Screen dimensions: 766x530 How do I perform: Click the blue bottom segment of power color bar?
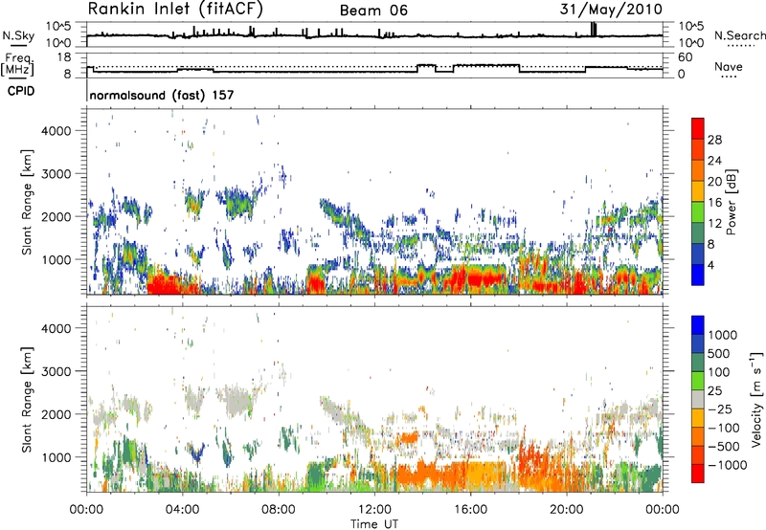[698, 275]
